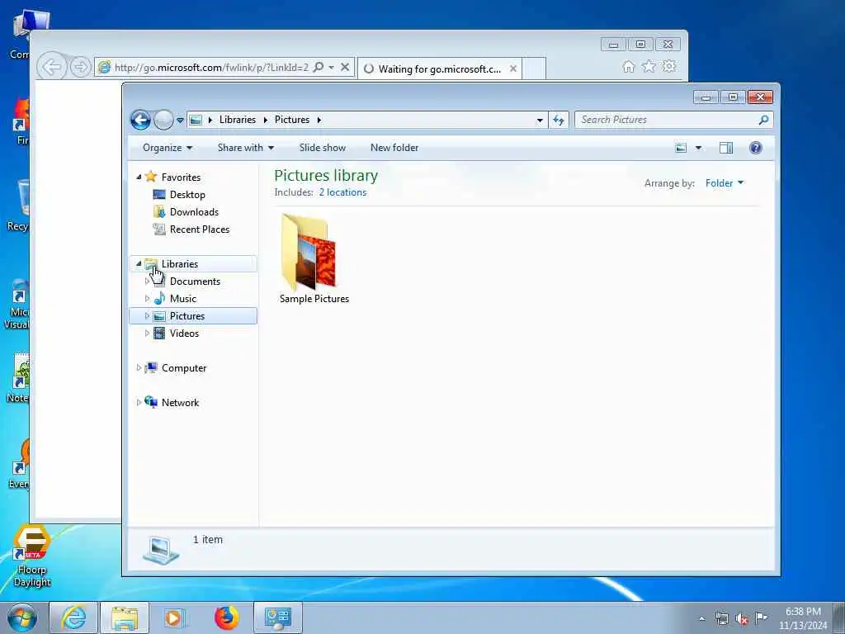Click the search magnifier in IE address bar
This screenshot has height=634, width=845.
click(x=319, y=67)
